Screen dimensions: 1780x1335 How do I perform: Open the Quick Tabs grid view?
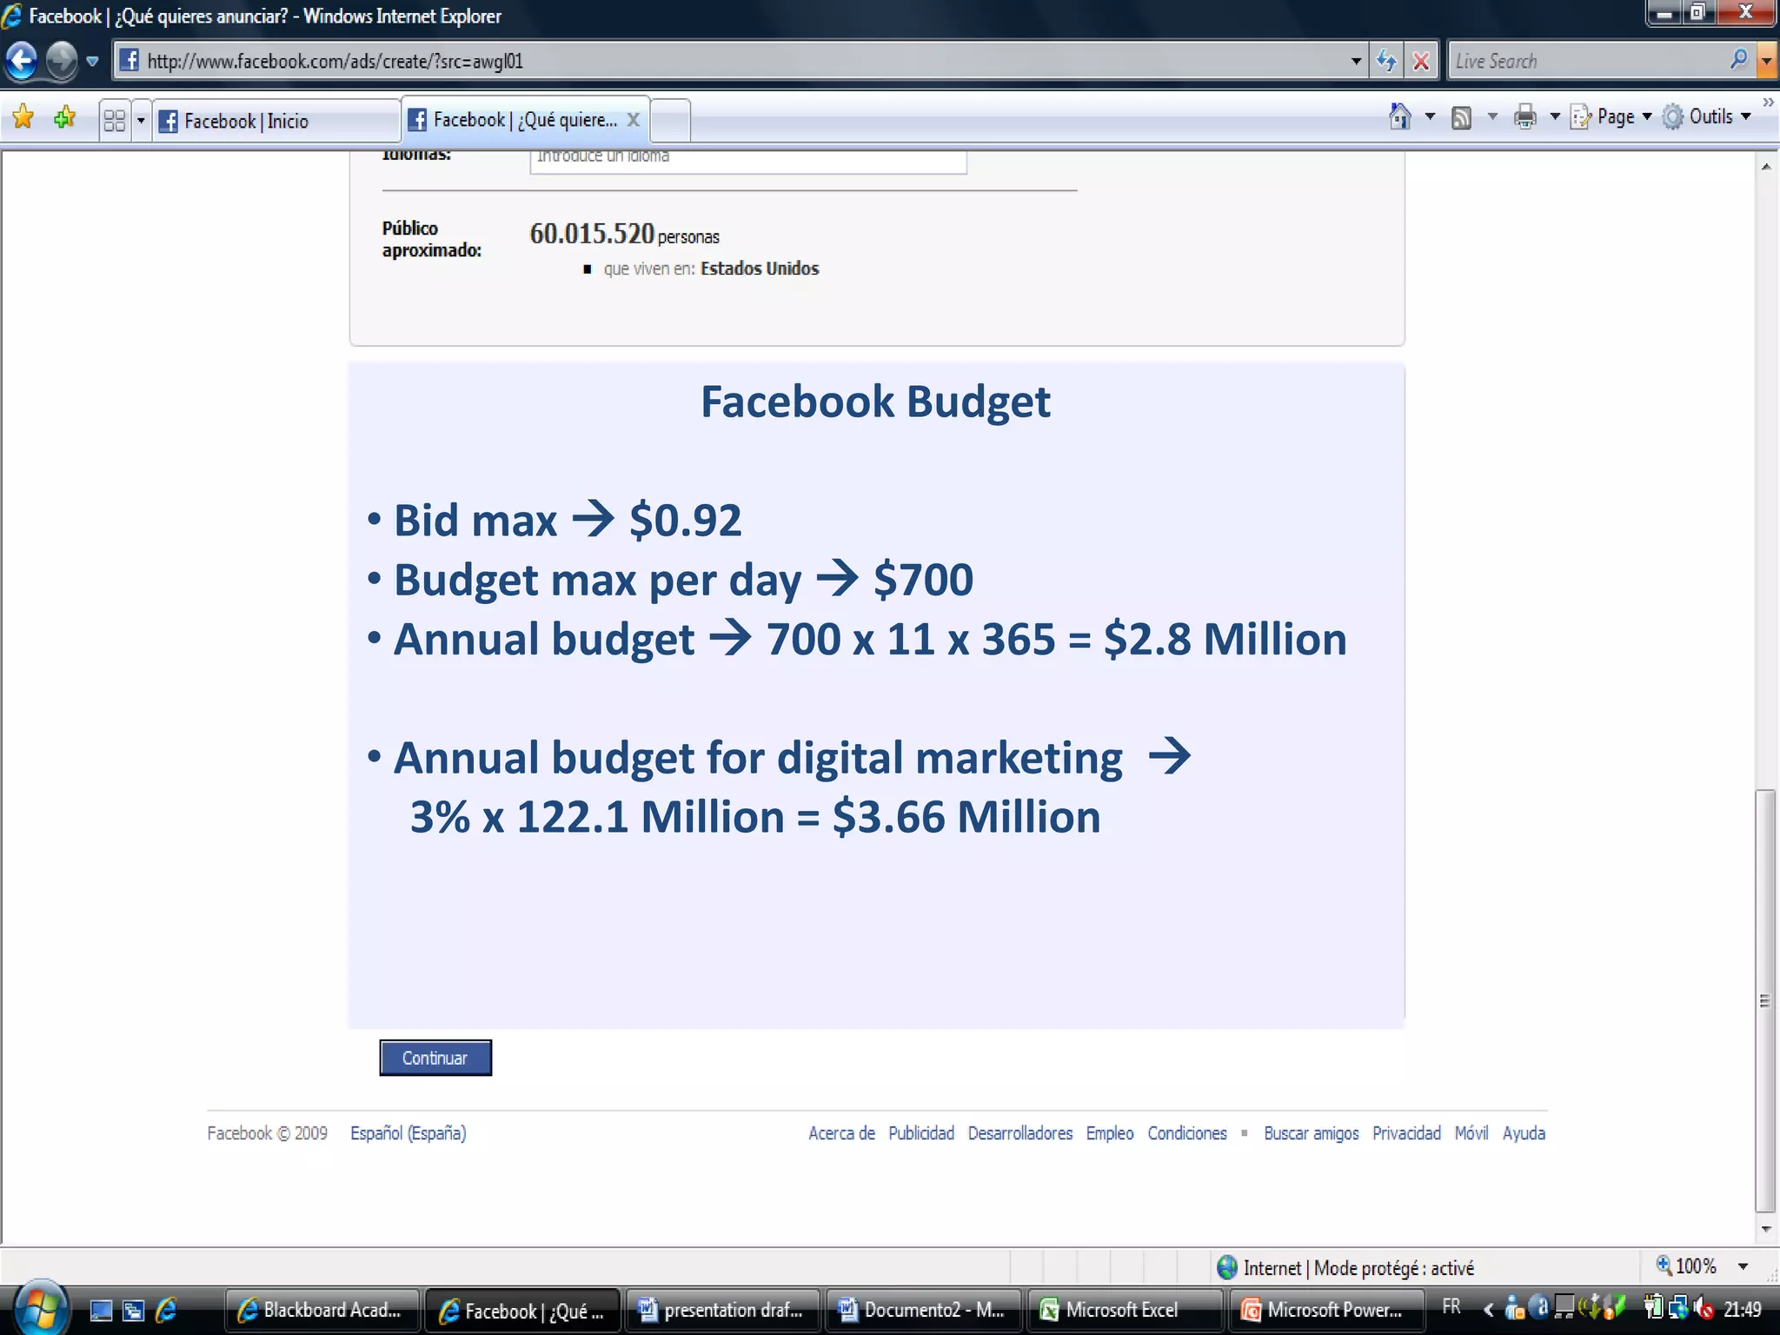click(114, 120)
